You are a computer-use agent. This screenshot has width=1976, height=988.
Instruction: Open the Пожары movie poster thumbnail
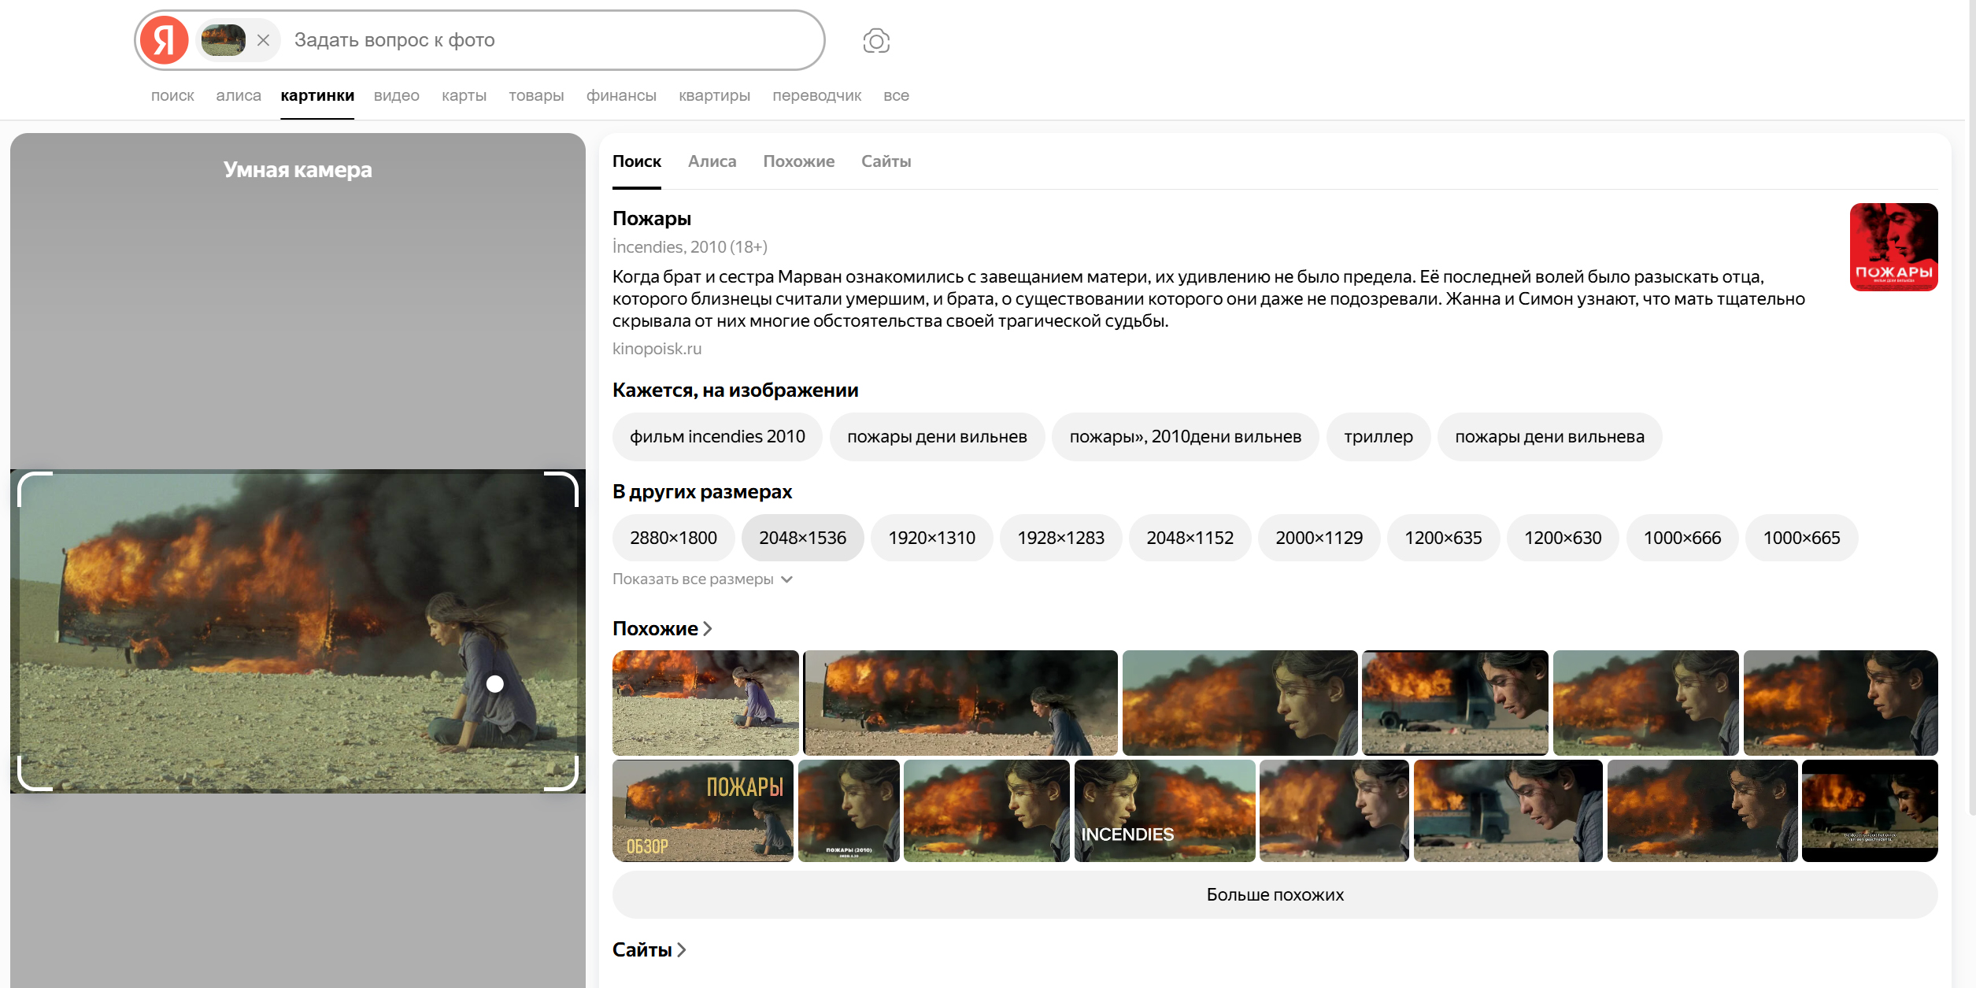1893,247
